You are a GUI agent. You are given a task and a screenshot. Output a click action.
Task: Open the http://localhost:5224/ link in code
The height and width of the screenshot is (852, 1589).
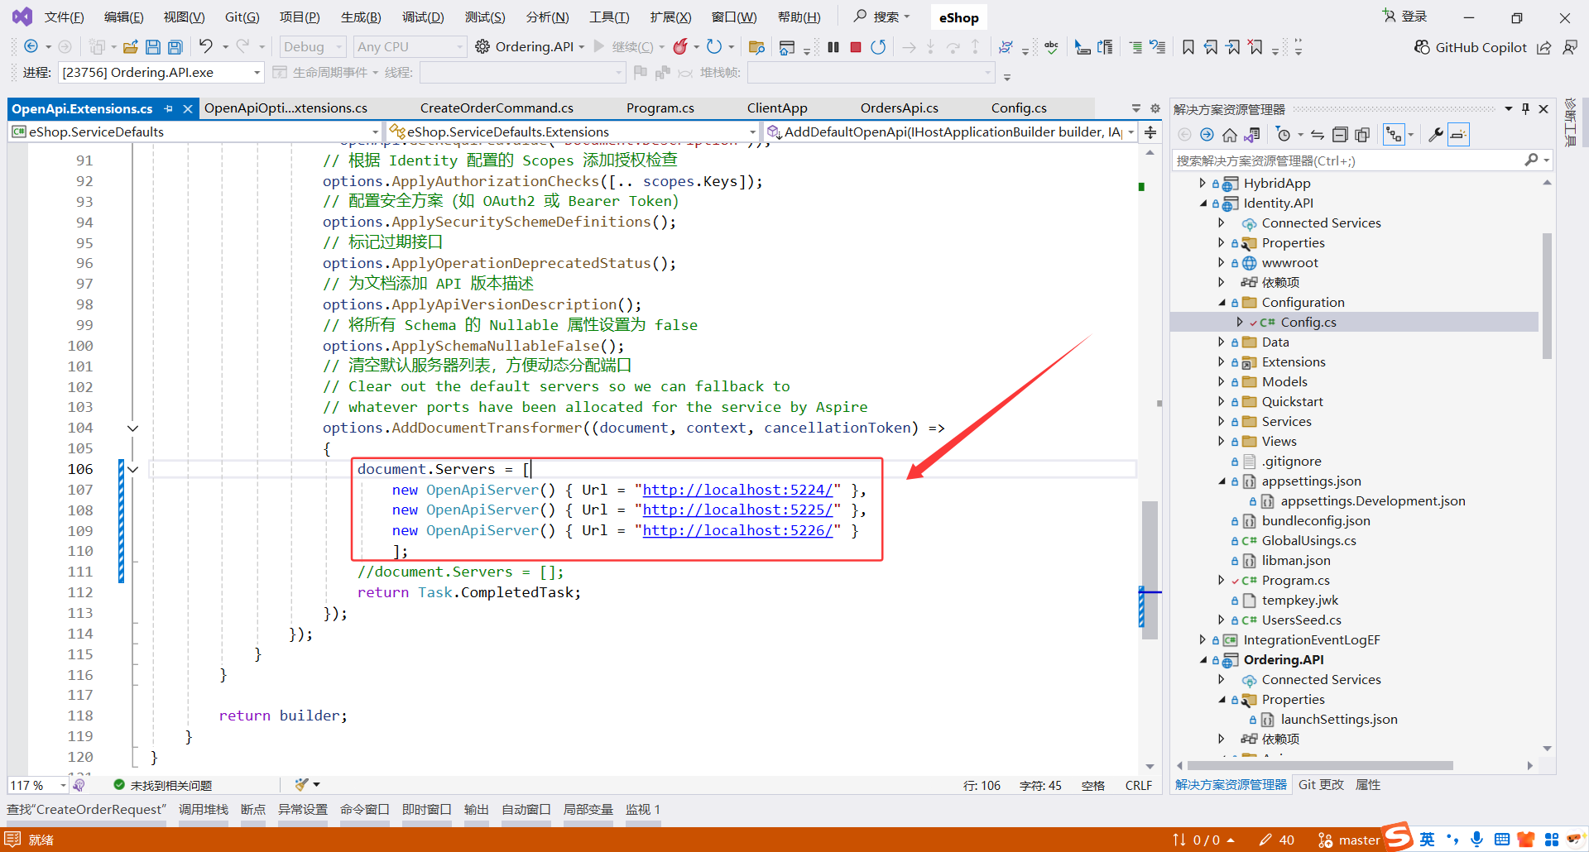[737, 490]
